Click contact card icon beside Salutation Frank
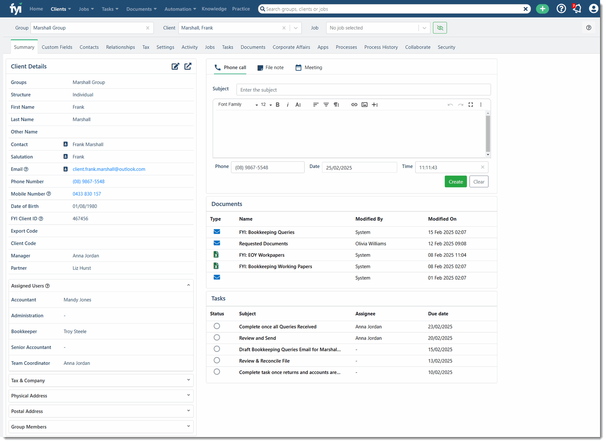This screenshot has height=443, width=606. [x=66, y=157]
